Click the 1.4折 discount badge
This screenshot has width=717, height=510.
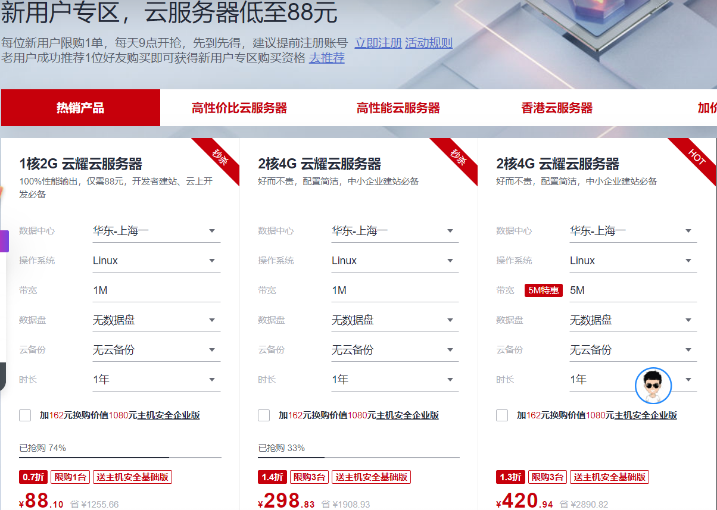[272, 477]
